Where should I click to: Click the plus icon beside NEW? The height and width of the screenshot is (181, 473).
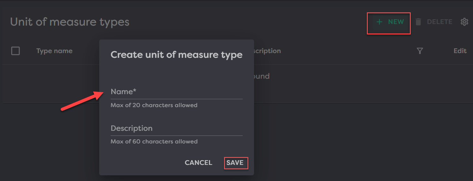click(x=379, y=22)
